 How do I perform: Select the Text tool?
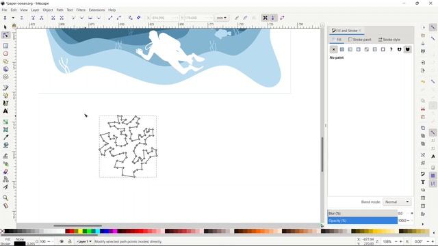(5, 111)
